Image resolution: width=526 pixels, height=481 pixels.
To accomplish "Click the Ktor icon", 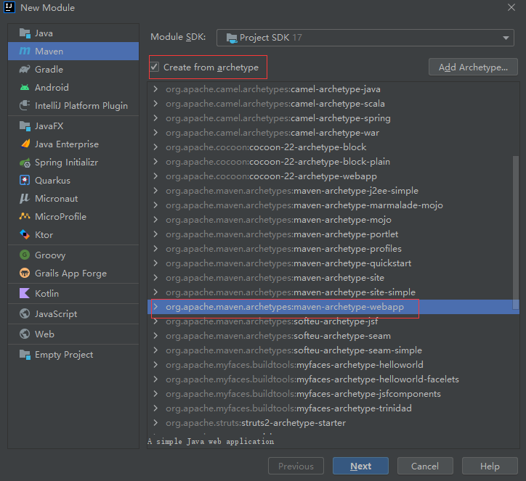I will 25,234.
